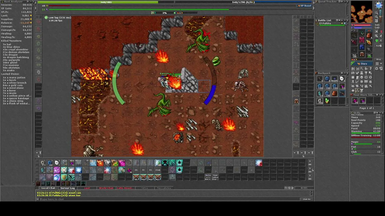Click the top action bar right arrow
Image resolution: width=385 pixels, height=216 pixels.
[x=310, y=161]
